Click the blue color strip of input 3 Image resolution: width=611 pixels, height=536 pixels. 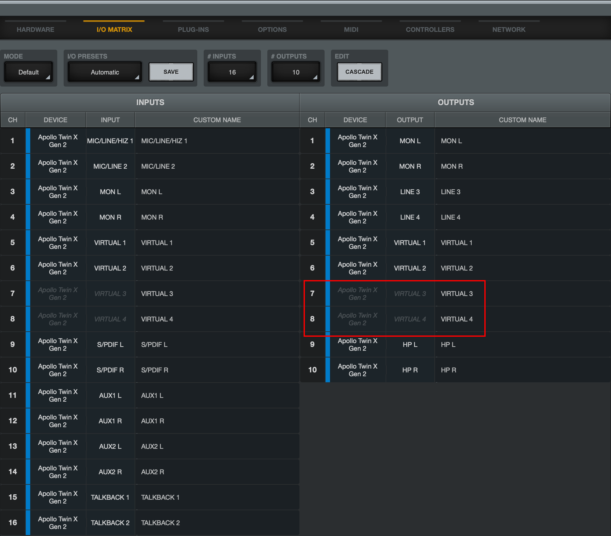pyautogui.click(x=28, y=192)
